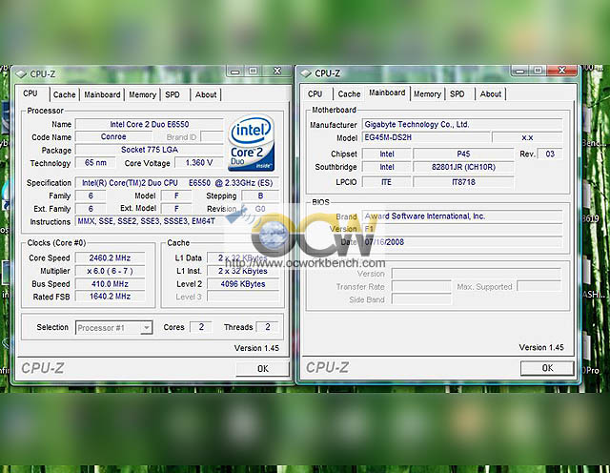
Task: Click chipset Rev. value '03'
Action: pyautogui.click(x=550, y=154)
